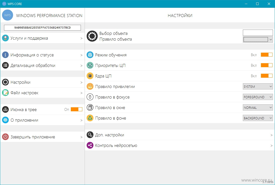This screenshot has height=185, width=275.
Task: Open Файл настроек menu item
Action: point(42,93)
